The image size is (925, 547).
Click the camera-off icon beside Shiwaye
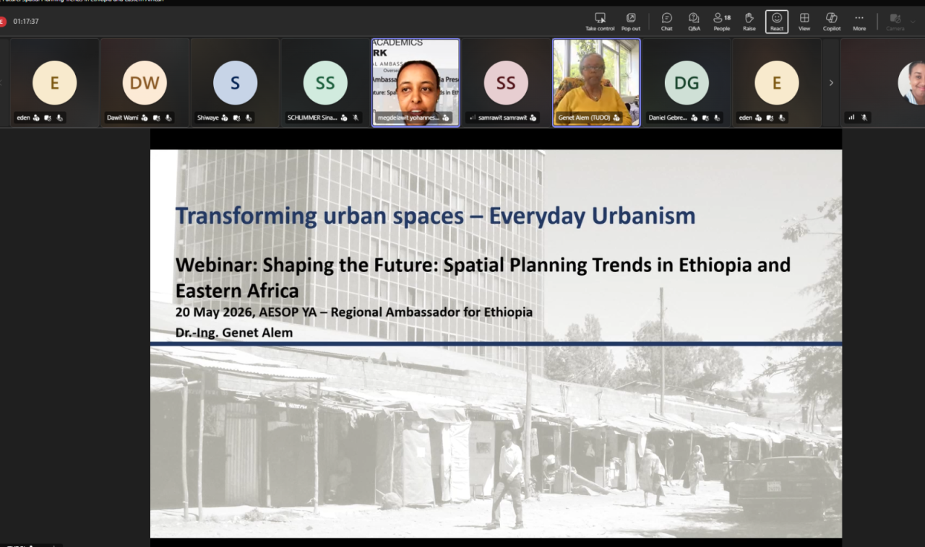pos(236,118)
